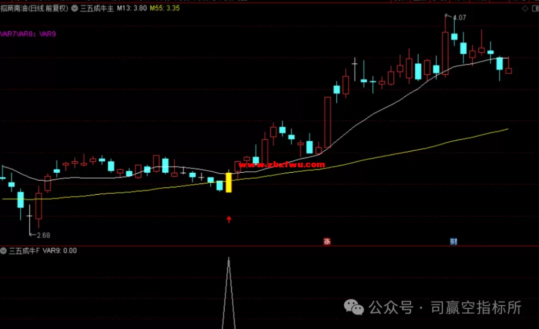Select the red up-arrow signal under yellow candle
This screenshot has width=539, height=329.
[229, 219]
